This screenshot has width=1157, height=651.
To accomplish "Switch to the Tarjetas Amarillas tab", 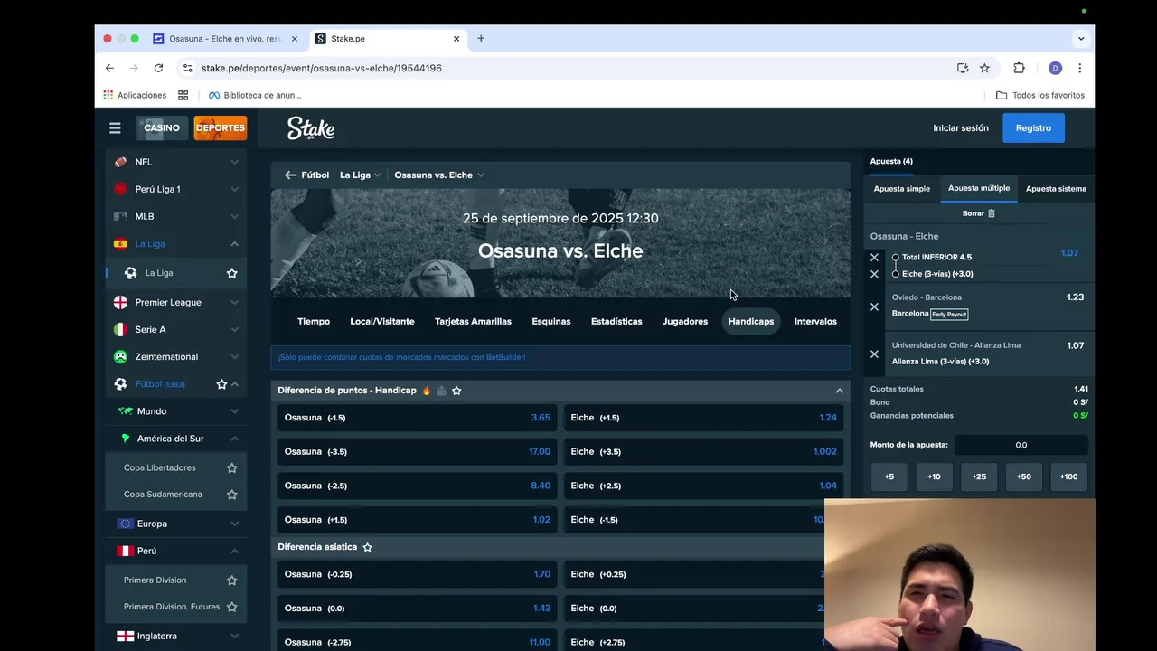I will (473, 322).
